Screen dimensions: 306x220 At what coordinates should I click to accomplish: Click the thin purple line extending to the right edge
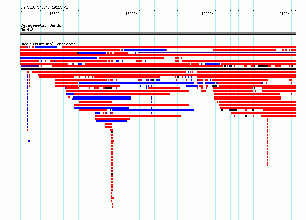[x=217, y=53]
